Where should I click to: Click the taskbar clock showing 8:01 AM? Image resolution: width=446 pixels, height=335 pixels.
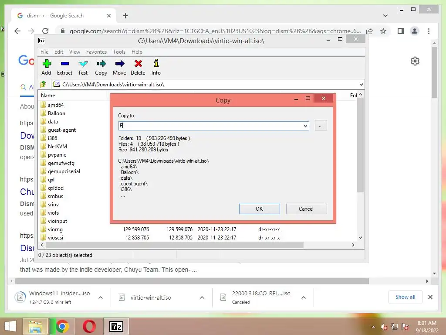427,326
